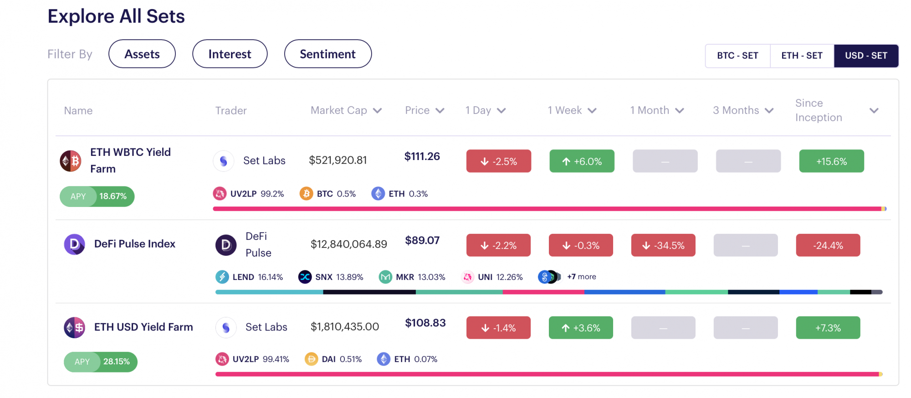The height and width of the screenshot is (398, 911).
Task: Sort by Since Inception chevron
Action: click(x=874, y=111)
